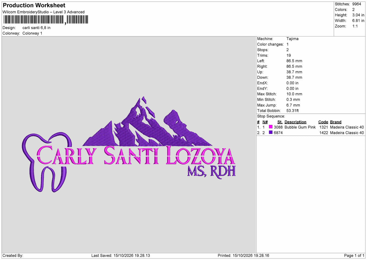Click 'Wilcom EmbroideryStudio – Level 3 Advanced' text

(x=43, y=12)
